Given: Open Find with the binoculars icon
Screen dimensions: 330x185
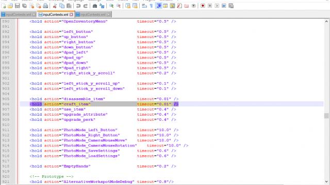Looking at the screenshot, I should [95, 6].
